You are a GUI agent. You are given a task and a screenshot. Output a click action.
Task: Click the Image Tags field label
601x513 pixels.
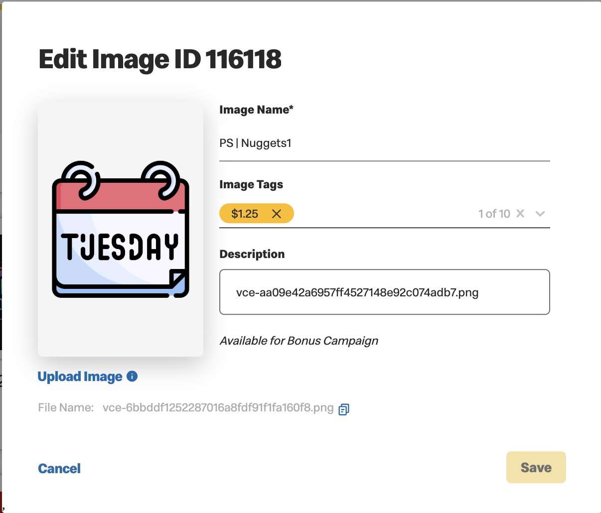251,185
